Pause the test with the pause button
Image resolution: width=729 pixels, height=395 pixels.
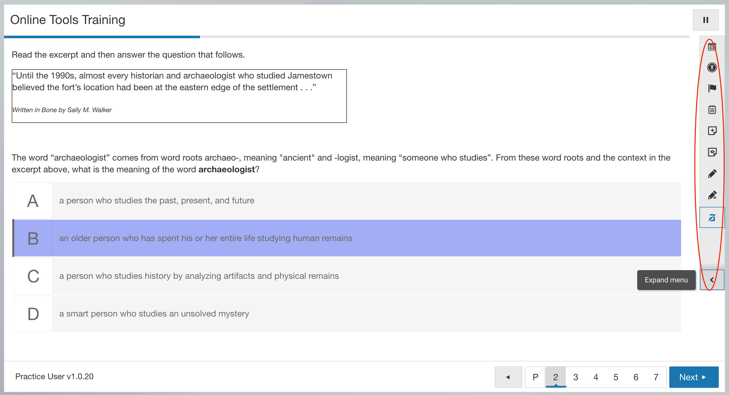click(x=705, y=20)
